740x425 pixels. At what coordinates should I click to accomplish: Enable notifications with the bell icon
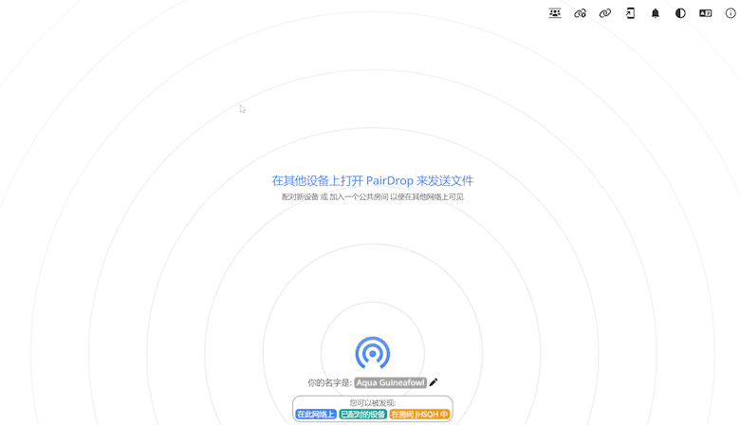click(x=655, y=13)
